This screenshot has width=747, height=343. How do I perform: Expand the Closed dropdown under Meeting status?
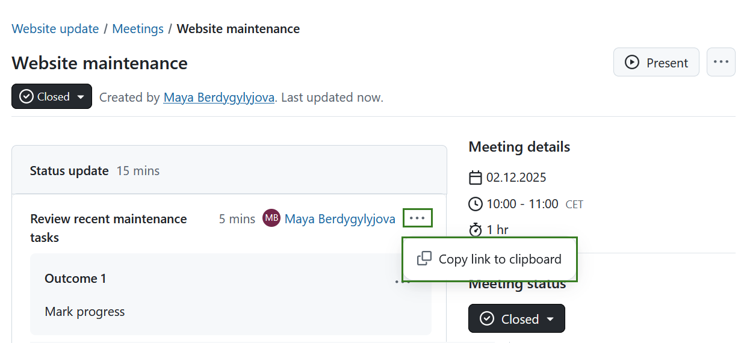pos(516,319)
